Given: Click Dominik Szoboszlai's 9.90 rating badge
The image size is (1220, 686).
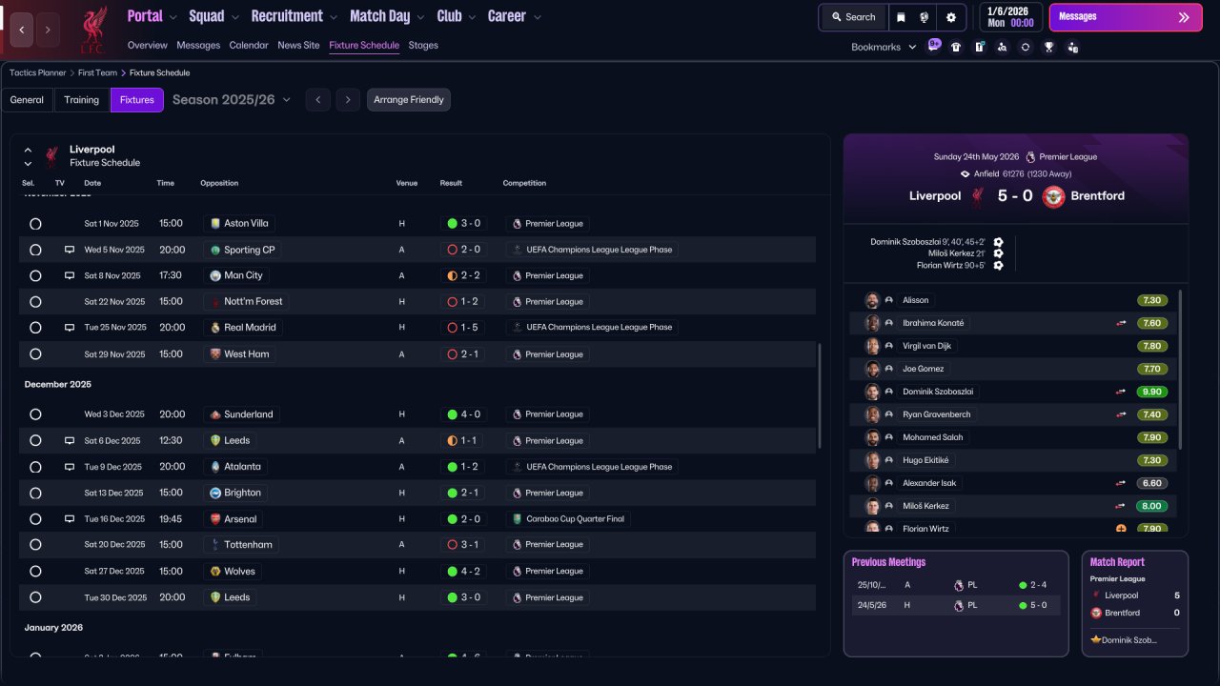Looking at the screenshot, I should click(x=1152, y=392).
